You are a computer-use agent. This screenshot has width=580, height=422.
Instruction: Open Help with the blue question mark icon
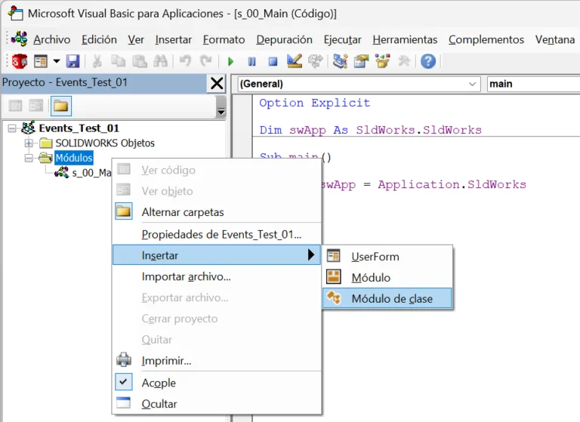pos(428,61)
